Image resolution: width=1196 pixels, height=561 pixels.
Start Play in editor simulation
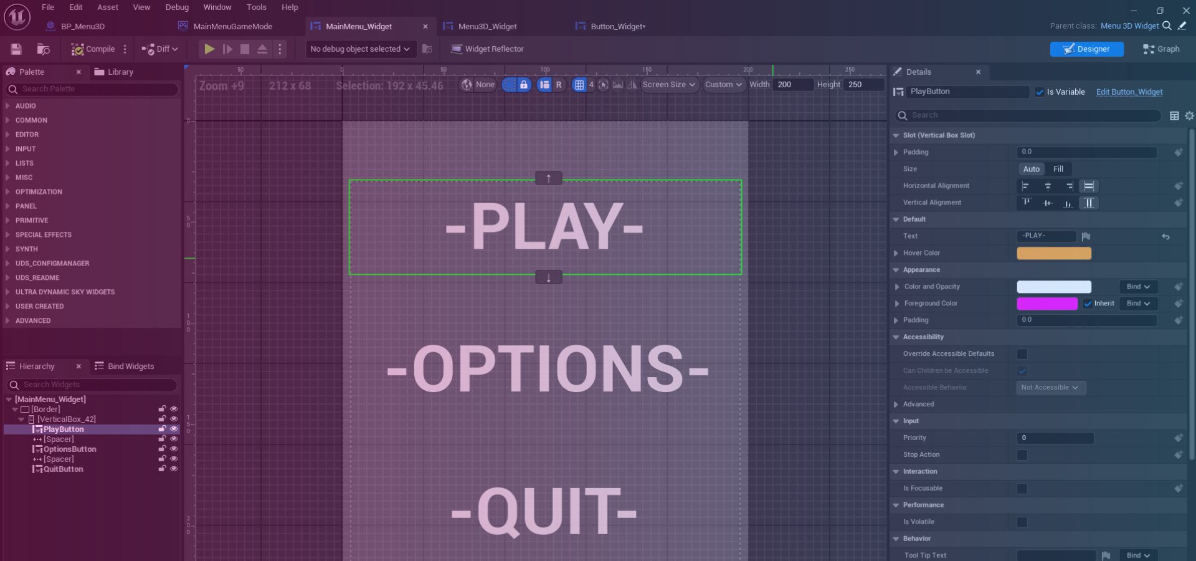click(210, 49)
